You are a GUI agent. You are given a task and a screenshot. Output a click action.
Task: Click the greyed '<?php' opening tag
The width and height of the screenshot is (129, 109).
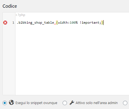pos(20,15)
